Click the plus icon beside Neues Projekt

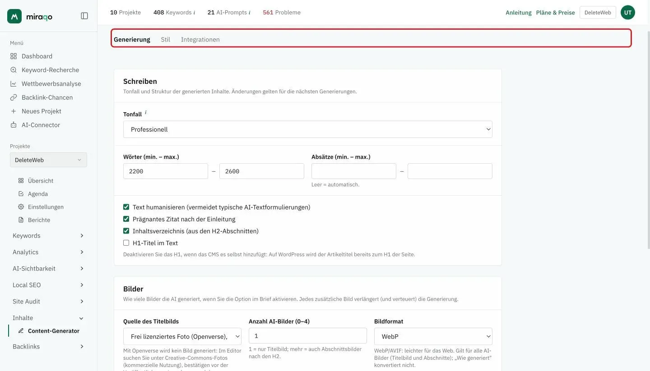click(14, 111)
